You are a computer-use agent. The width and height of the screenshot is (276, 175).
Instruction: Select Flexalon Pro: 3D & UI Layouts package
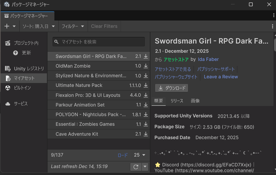[88, 95]
